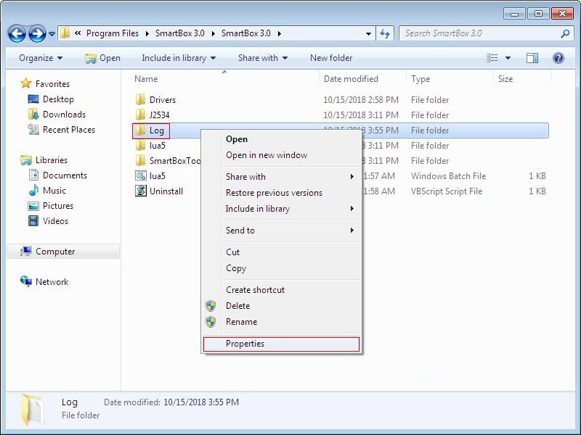Image resolution: width=581 pixels, height=435 pixels.
Task: Select the Log folder icon
Action: pyautogui.click(x=140, y=130)
